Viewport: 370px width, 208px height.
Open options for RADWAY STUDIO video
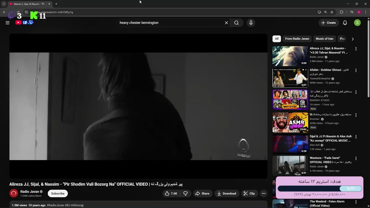point(356,92)
